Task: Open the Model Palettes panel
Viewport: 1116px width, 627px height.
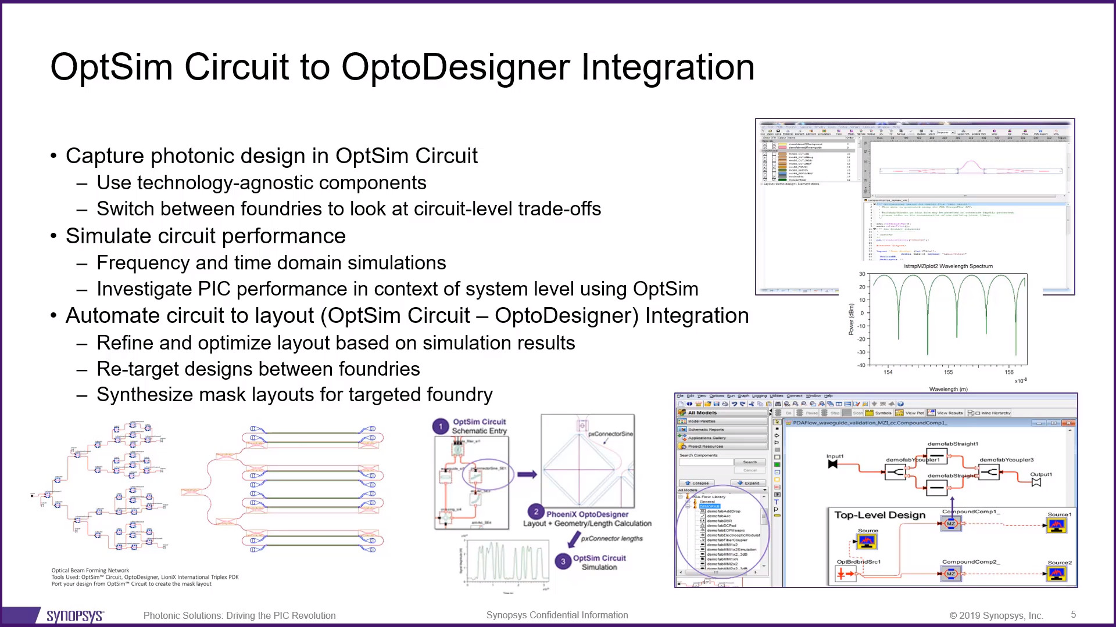Action: [722, 421]
